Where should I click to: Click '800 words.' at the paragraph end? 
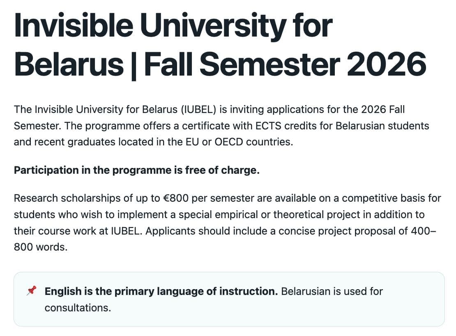click(x=40, y=247)
